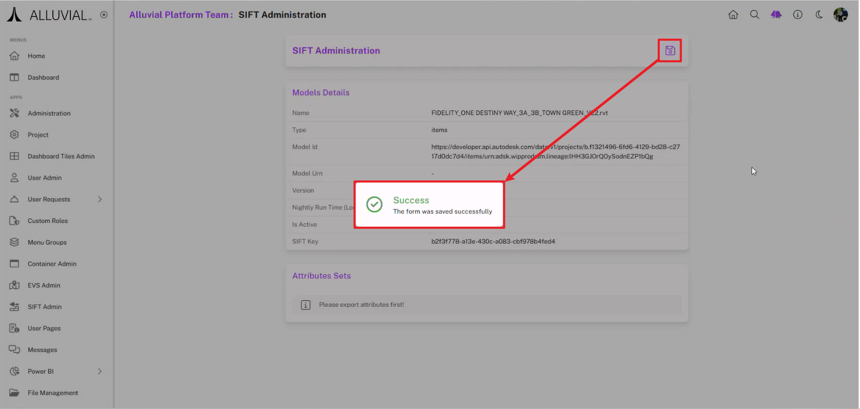The width and height of the screenshot is (860, 409).
Task: Toggle dark mode with the moon icon
Action: tap(819, 15)
